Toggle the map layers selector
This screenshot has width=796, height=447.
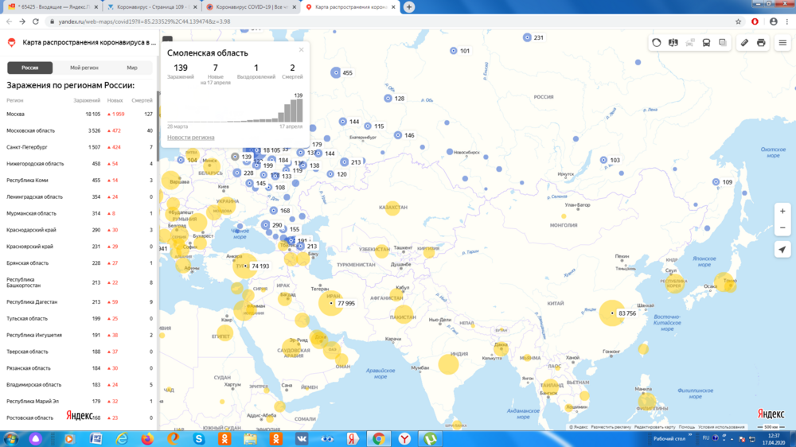(723, 43)
